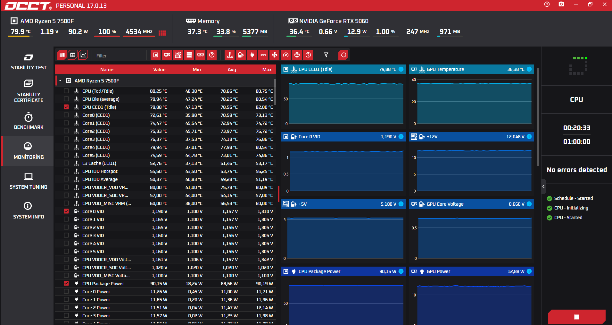612x325 pixels.
Task: Sort table by Max column
Action: [267, 69]
